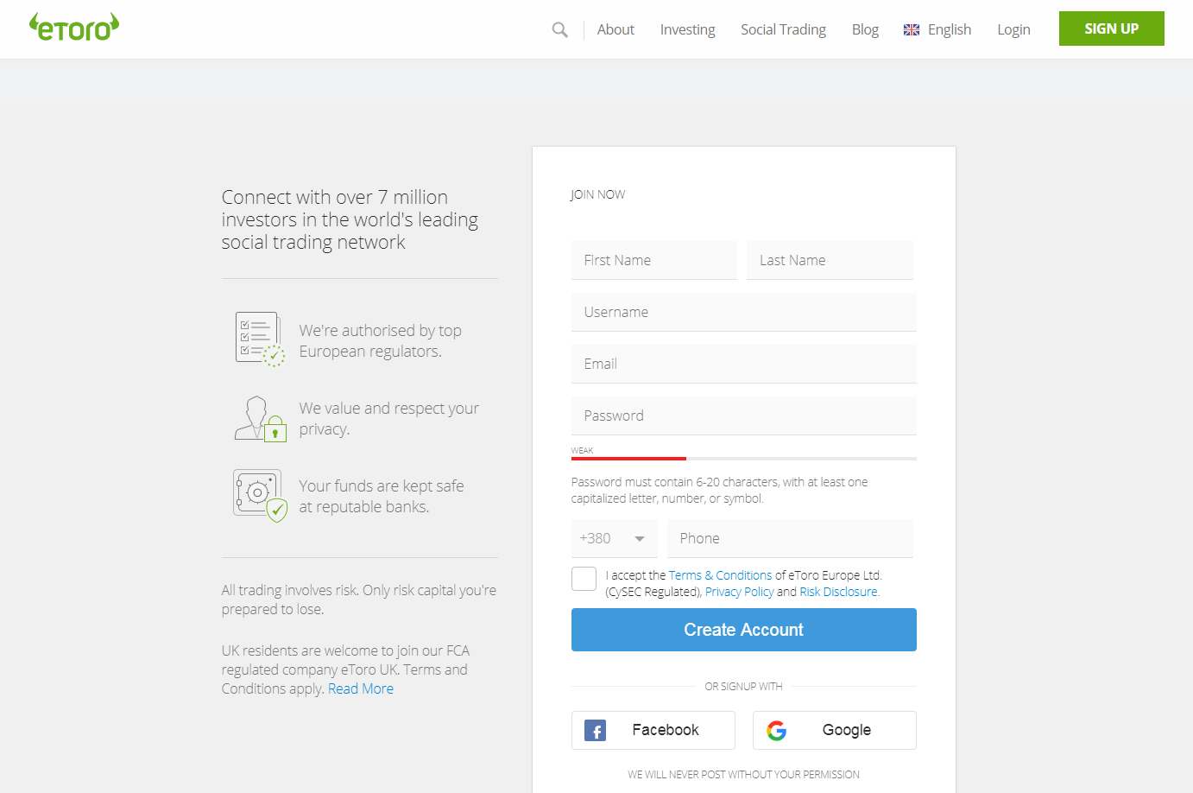
Task: Sign up with Google button
Action: pyautogui.click(x=835, y=731)
